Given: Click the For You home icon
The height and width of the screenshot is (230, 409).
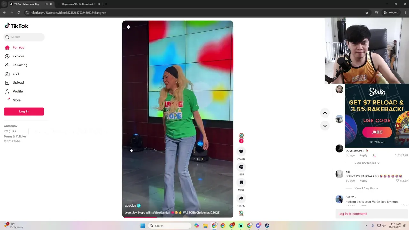Looking at the screenshot, I should point(7,47).
